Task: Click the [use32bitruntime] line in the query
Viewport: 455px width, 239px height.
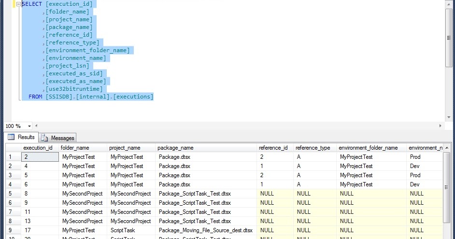Action: (74, 89)
